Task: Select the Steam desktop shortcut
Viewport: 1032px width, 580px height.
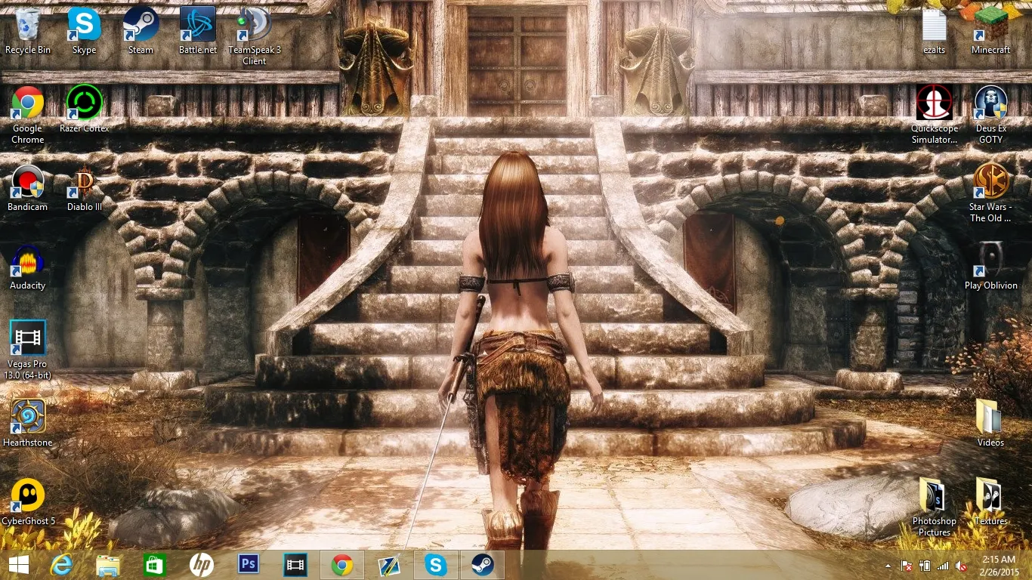Action: [141, 31]
